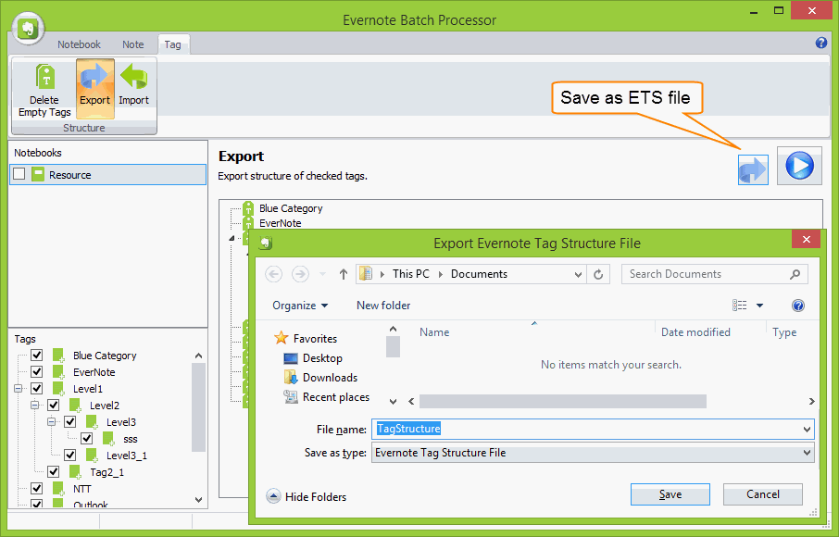Switch to the Tag tab
The height and width of the screenshot is (537, 839).
pyautogui.click(x=173, y=44)
